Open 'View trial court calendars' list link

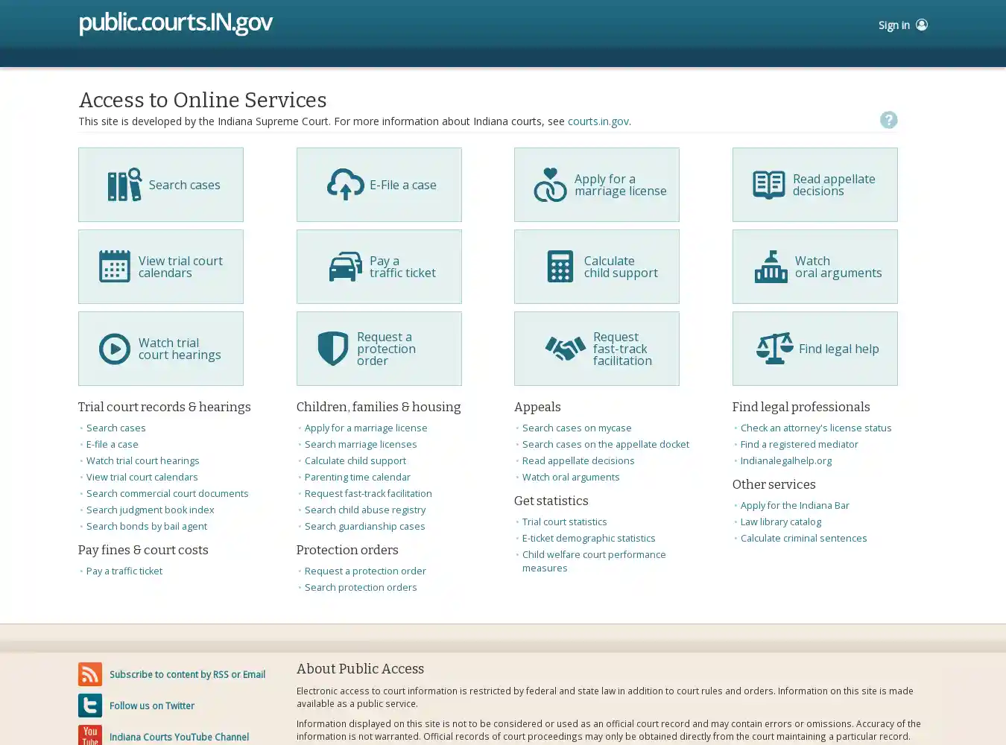click(142, 477)
